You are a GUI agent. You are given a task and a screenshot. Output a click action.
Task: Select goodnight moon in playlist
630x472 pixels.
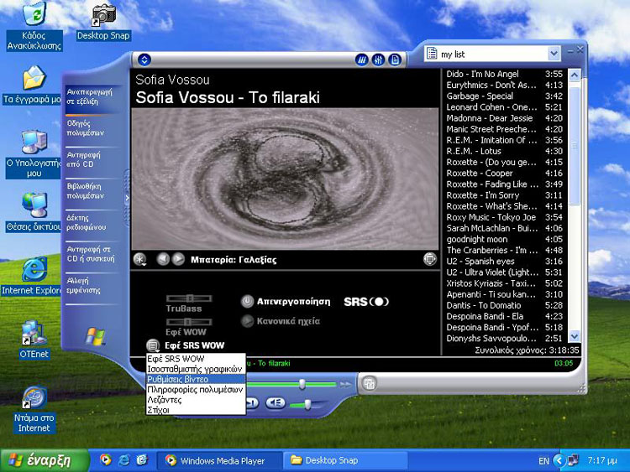click(x=505, y=240)
